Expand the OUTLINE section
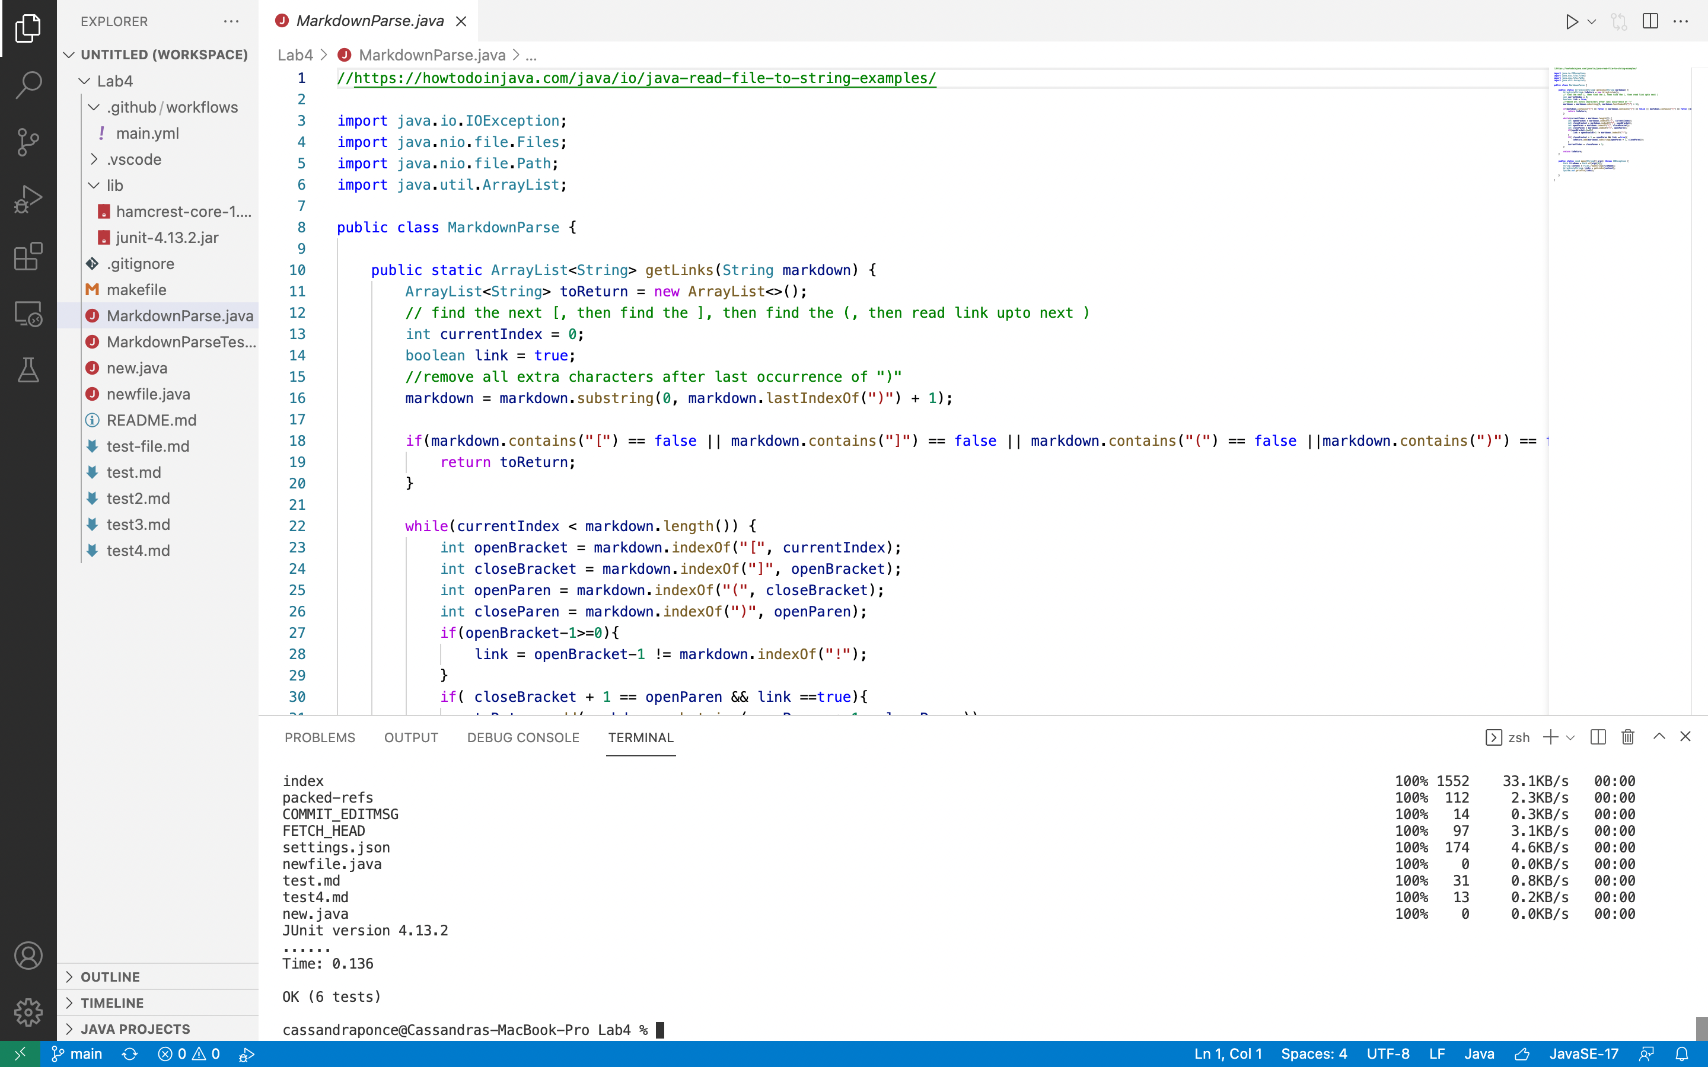1708x1067 pixels. coord(158,977)
